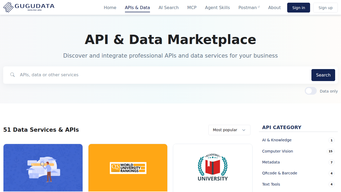
Task: Open the Agent Skills menu item
Action: point(217,7)
